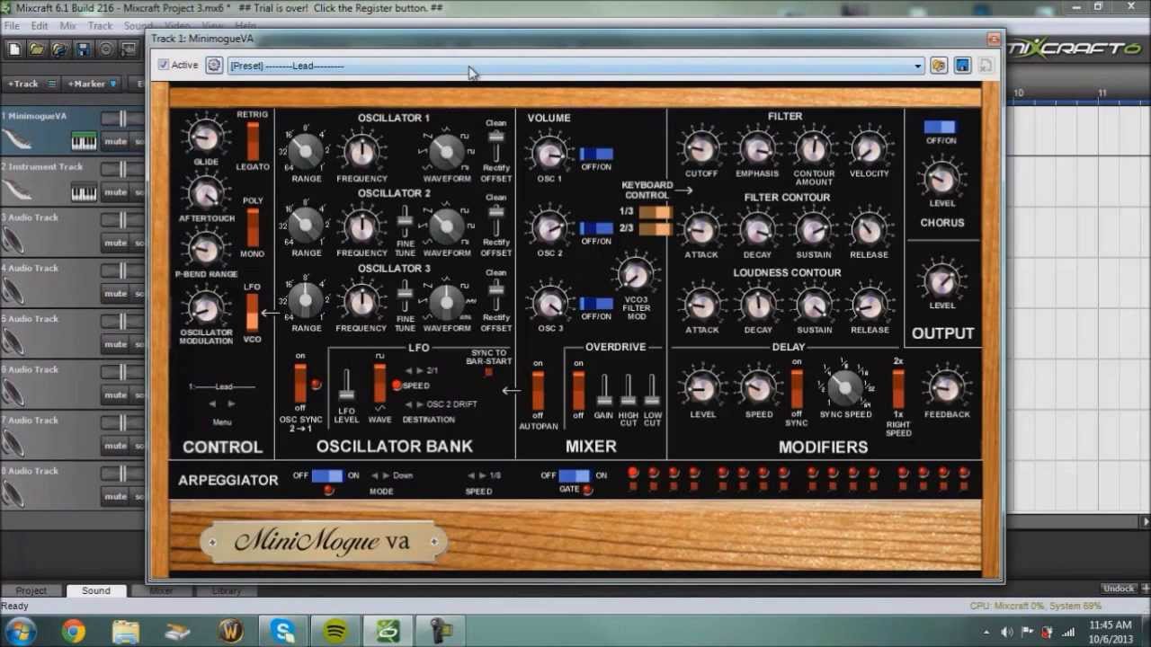
Task: Click the Filter Cutoff knob
Action: coord(701,148)
